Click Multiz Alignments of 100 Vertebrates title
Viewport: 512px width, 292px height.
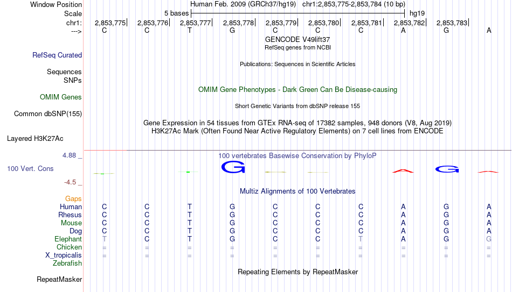297,191
